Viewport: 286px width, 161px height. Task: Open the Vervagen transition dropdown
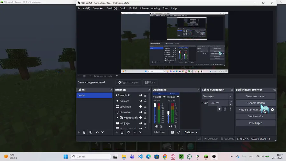[217, 96]
